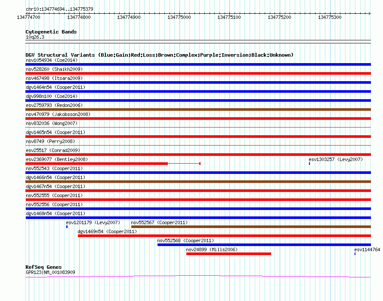The height and width of the screenshot is (301, 383).
Task: Open the nsv467498 (Itsara2009) variant
Action: pos(54,78)
